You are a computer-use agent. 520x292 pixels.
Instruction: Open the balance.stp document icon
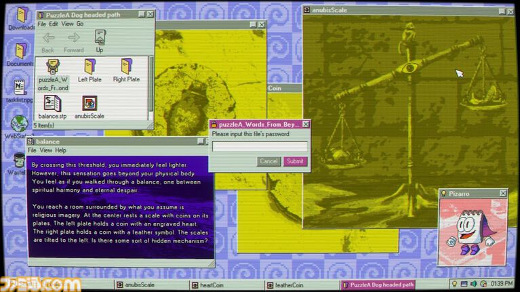[x=52, y=104]
